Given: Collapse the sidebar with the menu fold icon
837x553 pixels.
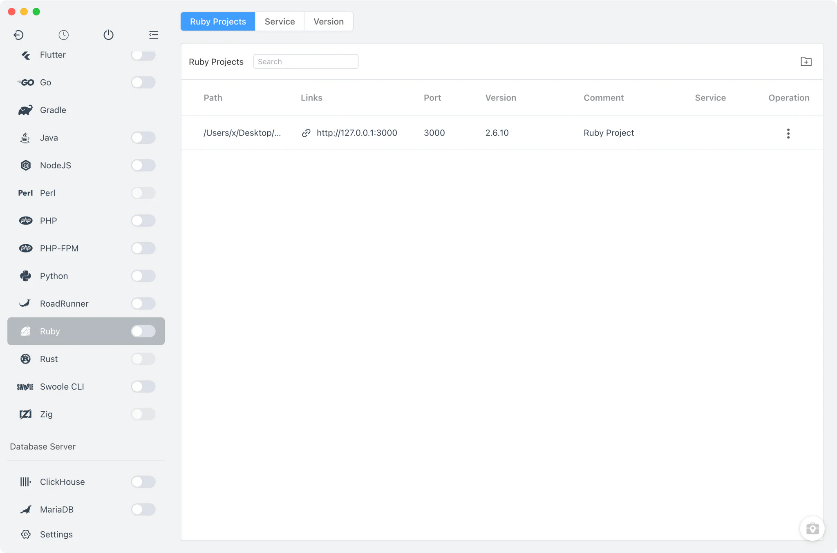Looking at the screenshot, I should [x=154, y=35].
